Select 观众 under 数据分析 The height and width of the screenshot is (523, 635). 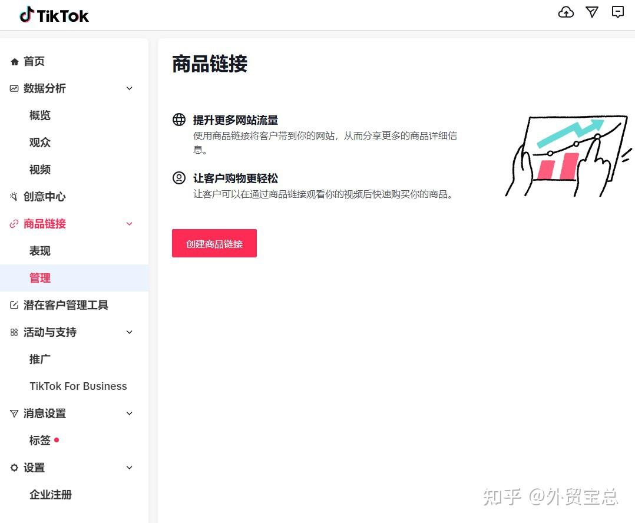[x=39, y=142]
